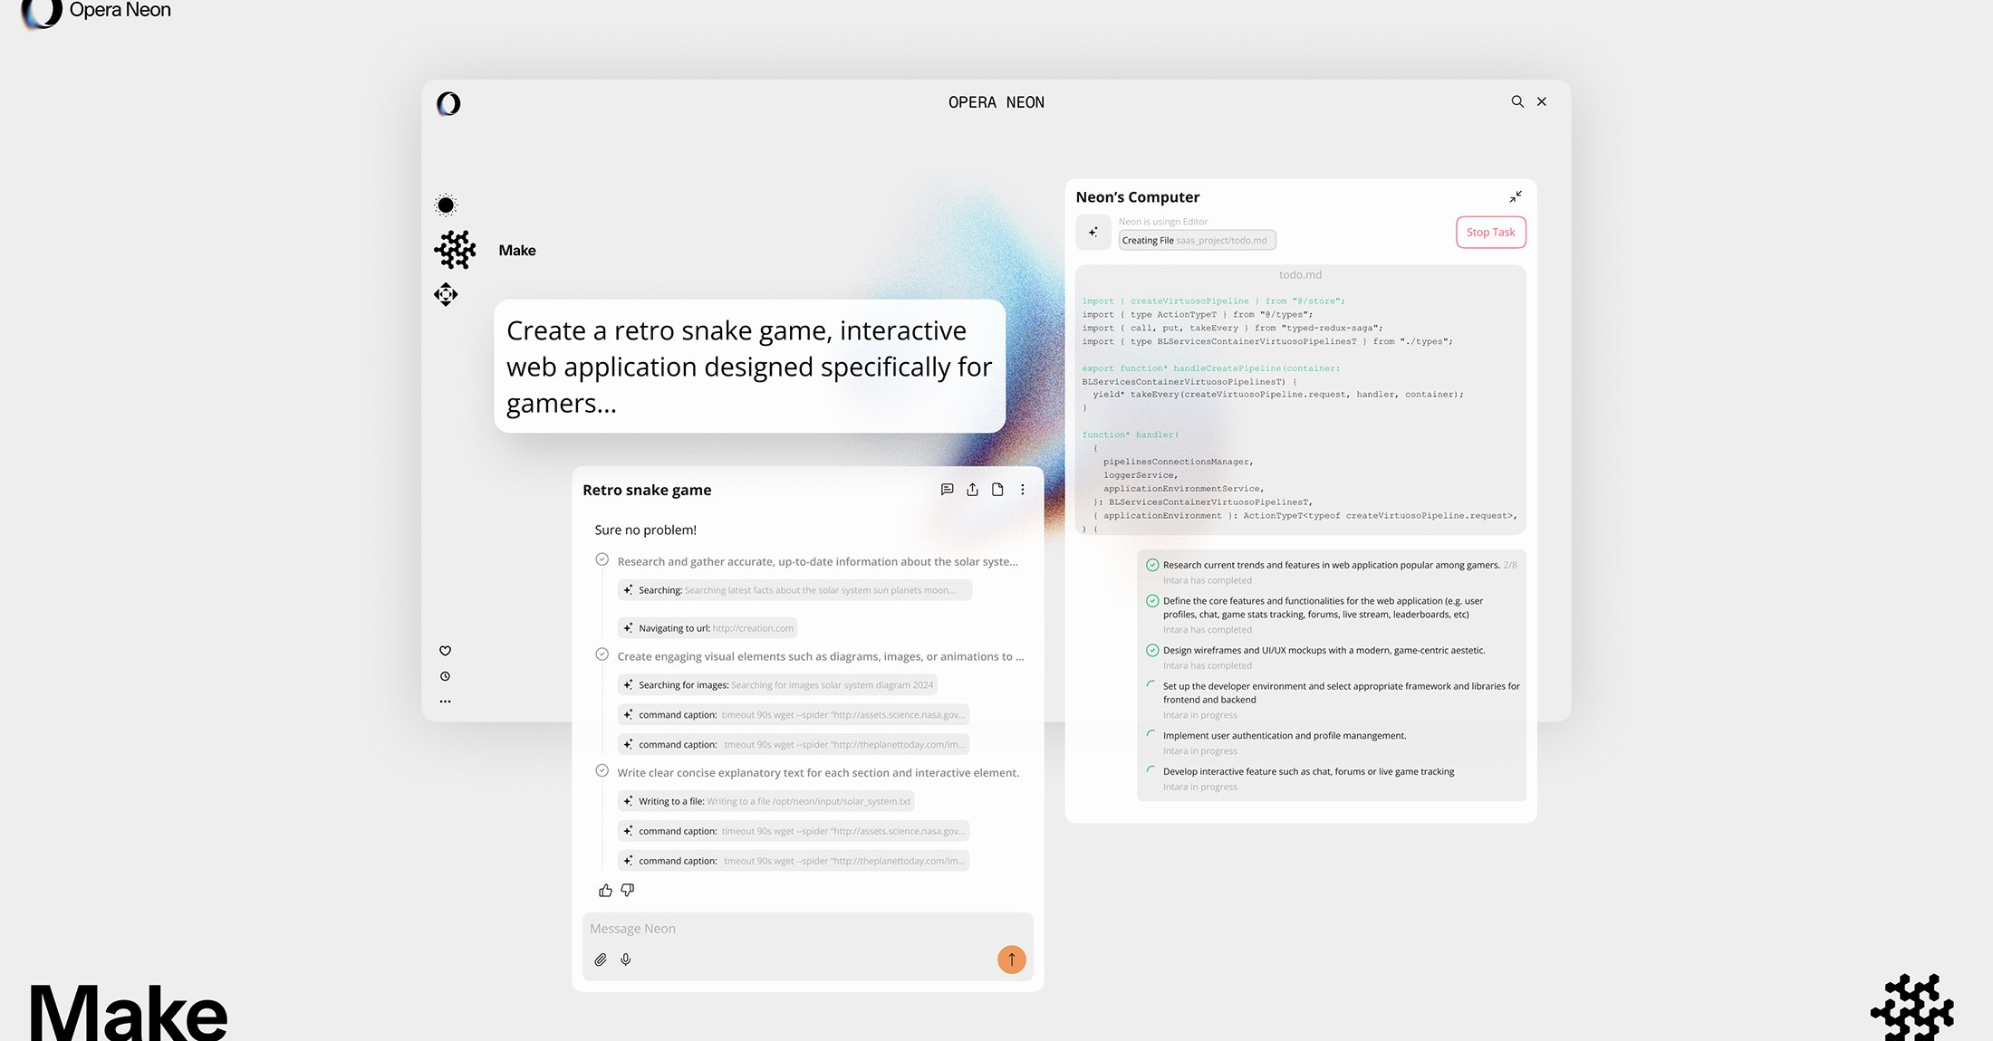Toggle green check for Design wireframes task
Screen dimensions: 1993x1041
[1152, 650]
